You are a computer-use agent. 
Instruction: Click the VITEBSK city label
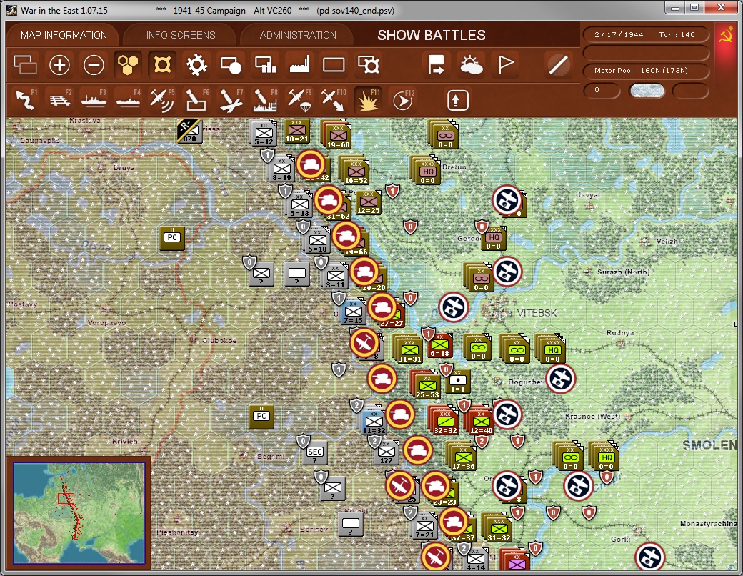tap(537, 313)
